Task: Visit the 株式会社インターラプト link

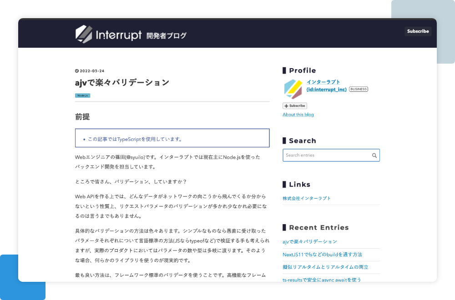Action: 307,199
